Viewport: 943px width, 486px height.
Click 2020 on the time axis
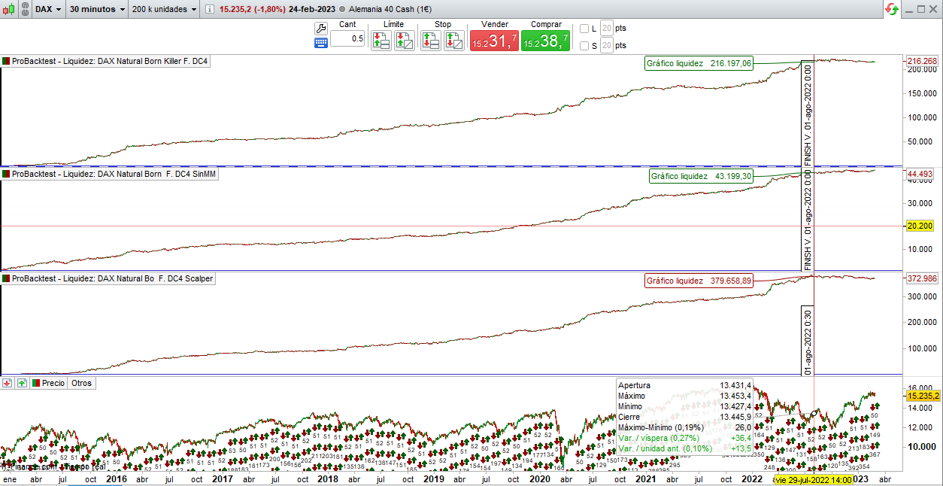tap(541, 479)
